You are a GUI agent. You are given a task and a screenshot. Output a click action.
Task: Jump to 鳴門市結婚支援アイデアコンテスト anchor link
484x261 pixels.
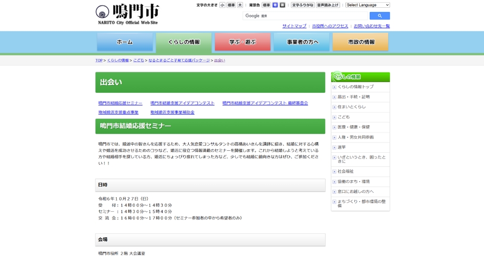[x=182, y=103]
